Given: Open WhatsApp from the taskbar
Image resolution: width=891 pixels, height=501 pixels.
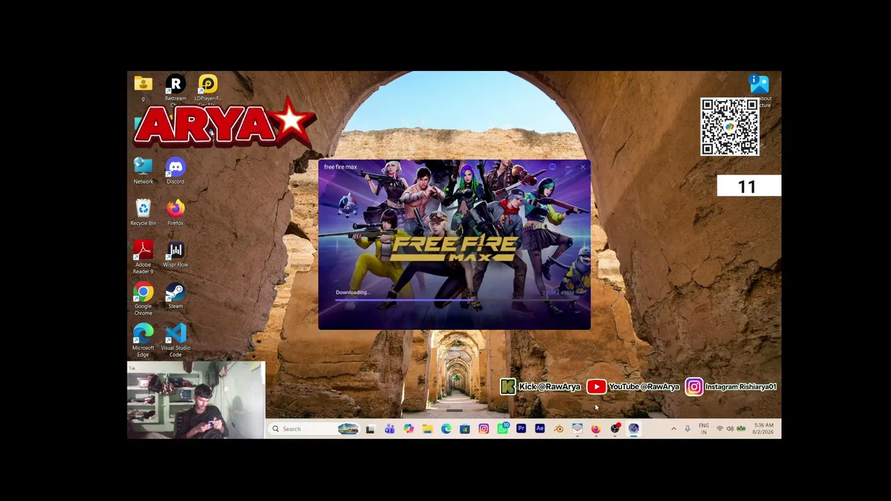Looking at the screenshot, I should [503, 429].
